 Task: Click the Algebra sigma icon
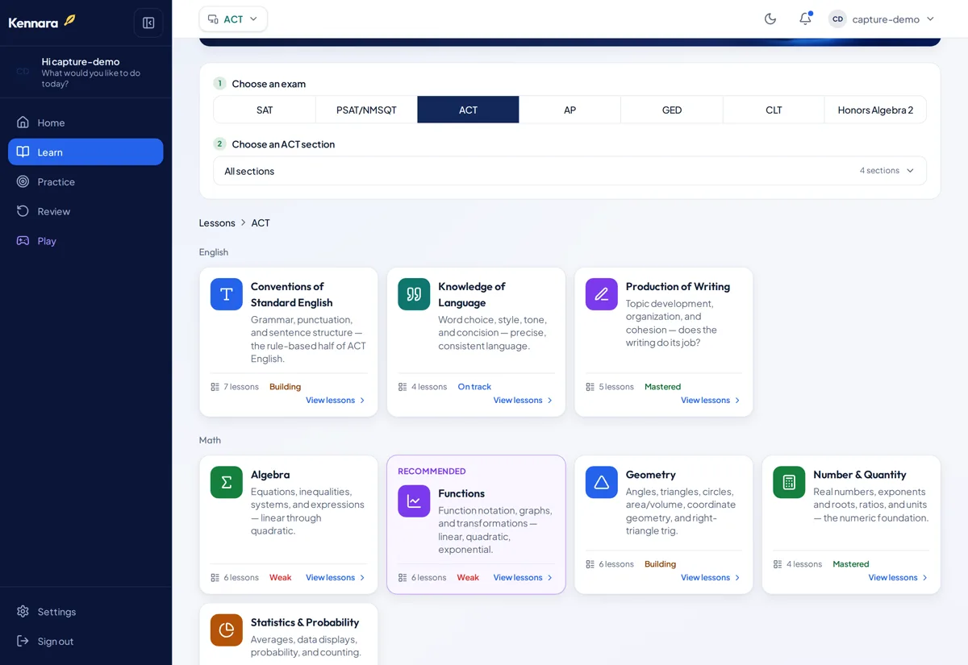tap(227, 482)
